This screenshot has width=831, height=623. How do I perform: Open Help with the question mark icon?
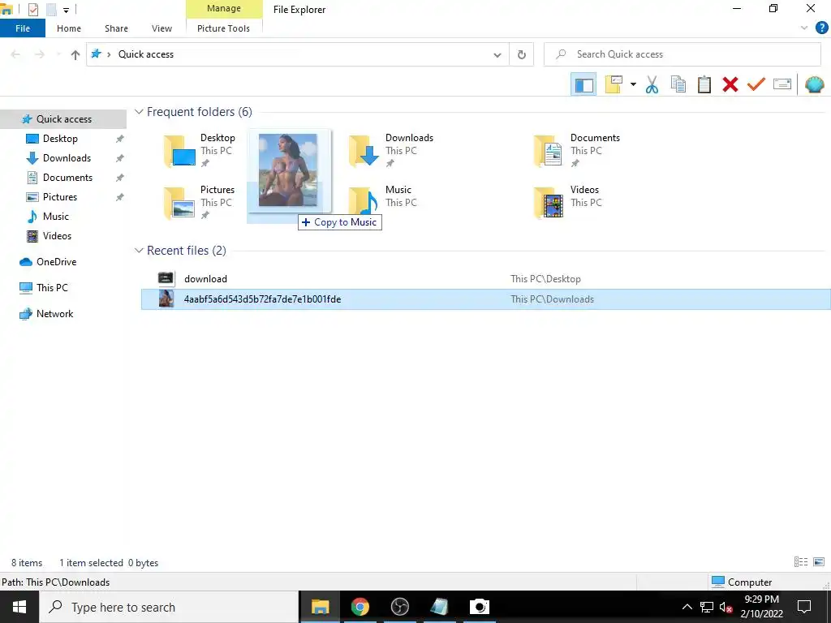821,28
